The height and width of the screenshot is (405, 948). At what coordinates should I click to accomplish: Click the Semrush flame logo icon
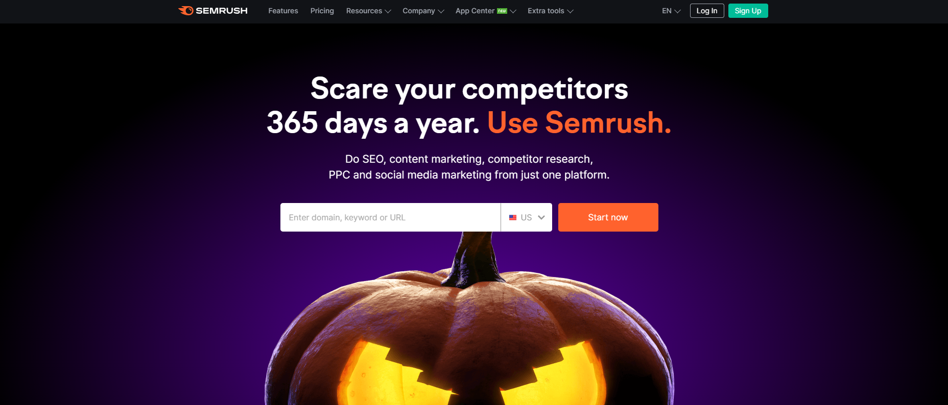pos(186,11)
